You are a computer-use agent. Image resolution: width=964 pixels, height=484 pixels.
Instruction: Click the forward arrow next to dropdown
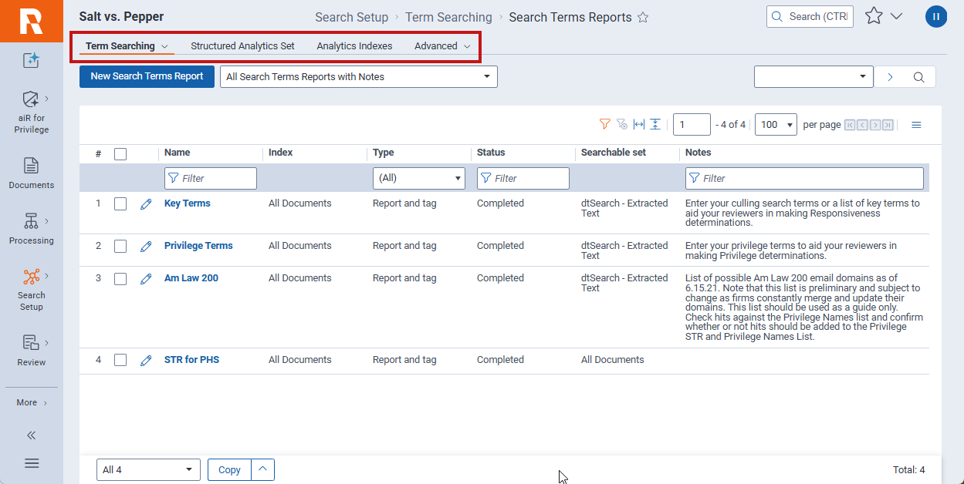pos(890,77)
